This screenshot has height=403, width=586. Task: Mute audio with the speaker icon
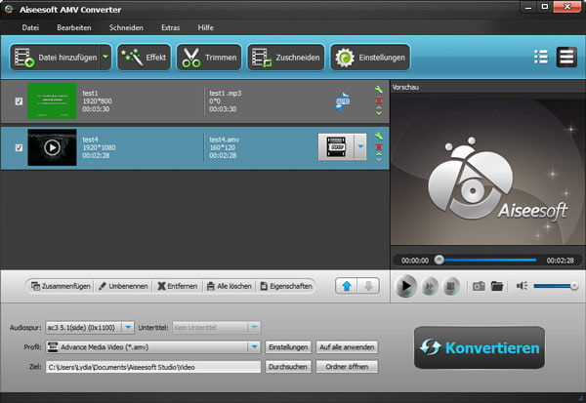[x=522, y=286]
